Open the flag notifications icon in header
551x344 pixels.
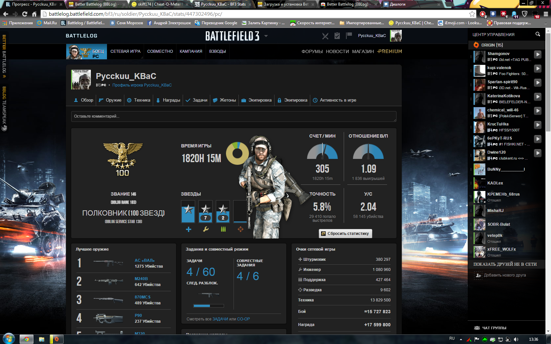(x=349, y=35)
